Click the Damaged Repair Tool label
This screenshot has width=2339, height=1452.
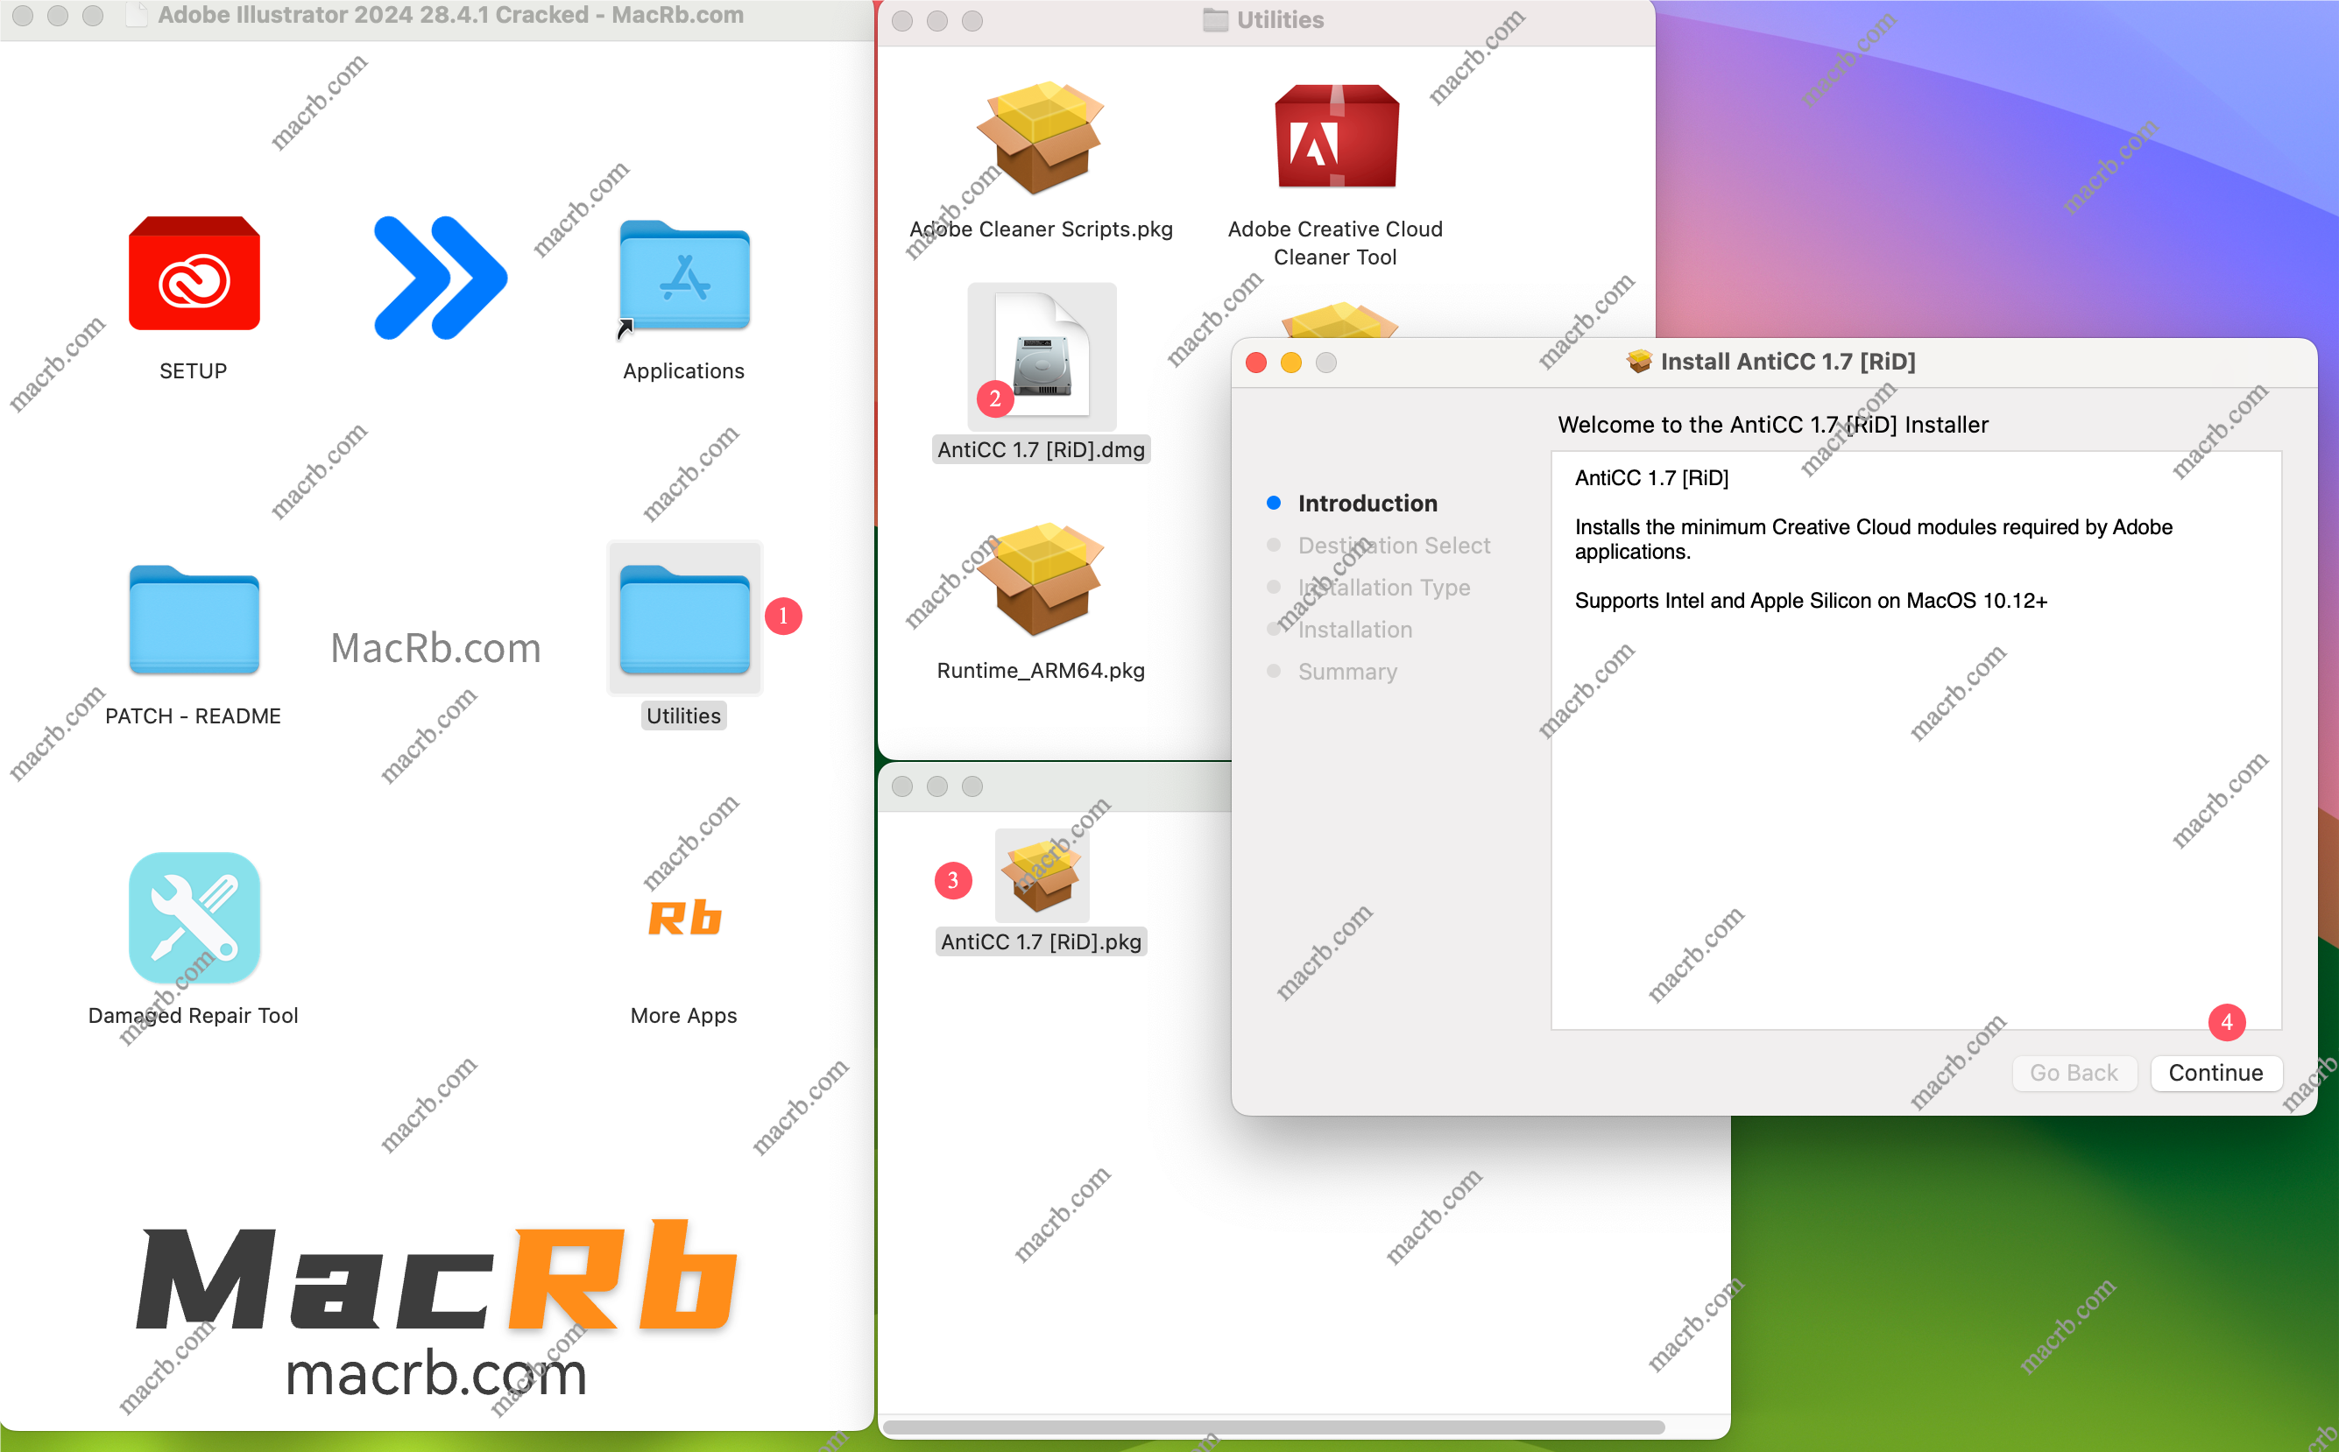[193, 1016]
